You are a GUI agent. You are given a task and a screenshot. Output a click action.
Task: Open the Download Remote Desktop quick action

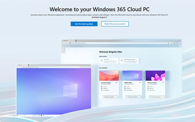pos(129,61)
